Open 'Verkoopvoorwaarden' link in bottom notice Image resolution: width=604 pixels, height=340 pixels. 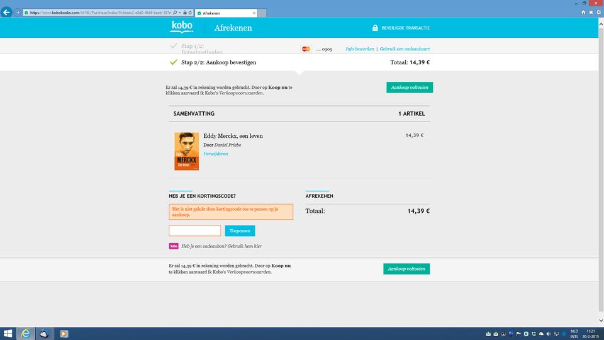tap(249, 272)
